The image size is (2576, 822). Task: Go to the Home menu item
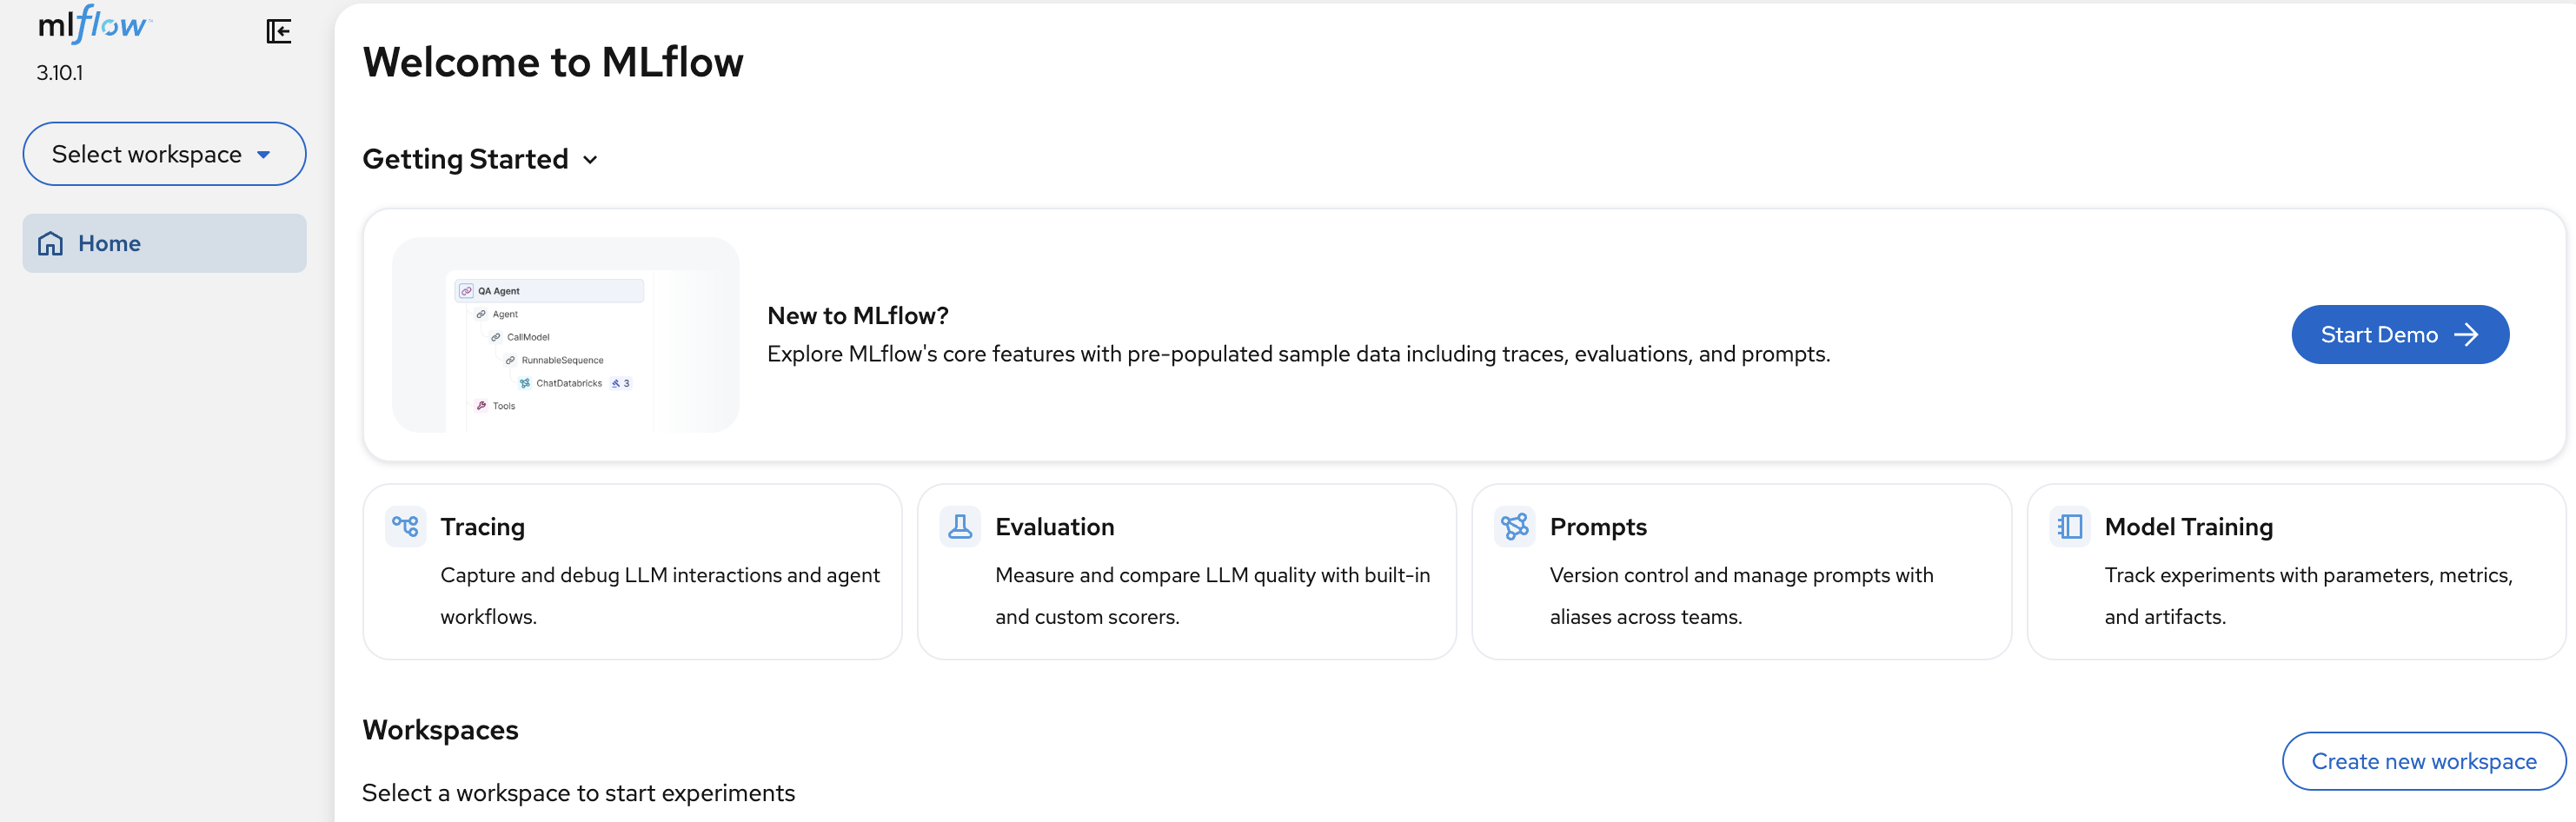[110, 244]
